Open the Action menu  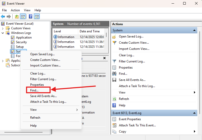[x=15, y=10]
